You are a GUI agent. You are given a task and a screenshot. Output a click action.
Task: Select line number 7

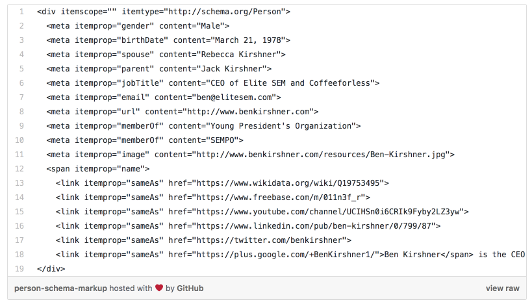pos(21,97)
